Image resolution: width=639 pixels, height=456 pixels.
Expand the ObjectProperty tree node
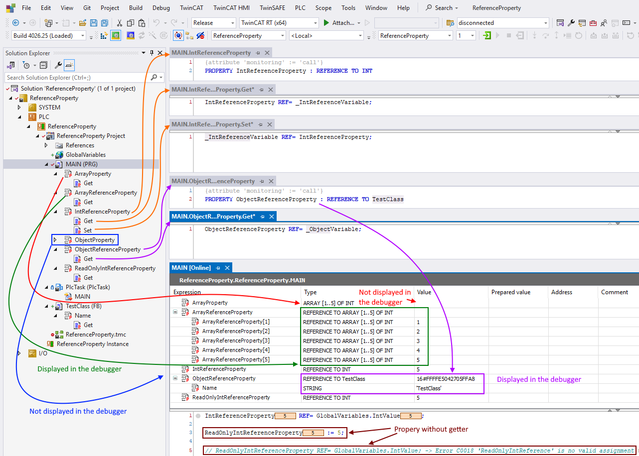click(55, 240)
